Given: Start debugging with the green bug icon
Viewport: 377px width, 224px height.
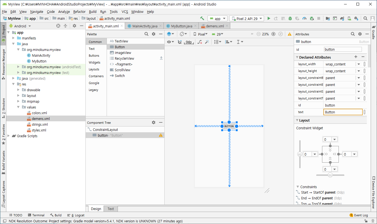Looking at the screenshot, I should tap(290, 18).
